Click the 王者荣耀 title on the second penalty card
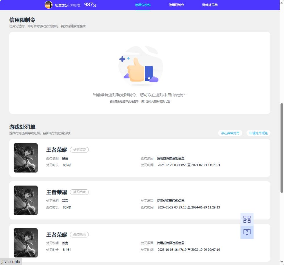 [57, 192]
